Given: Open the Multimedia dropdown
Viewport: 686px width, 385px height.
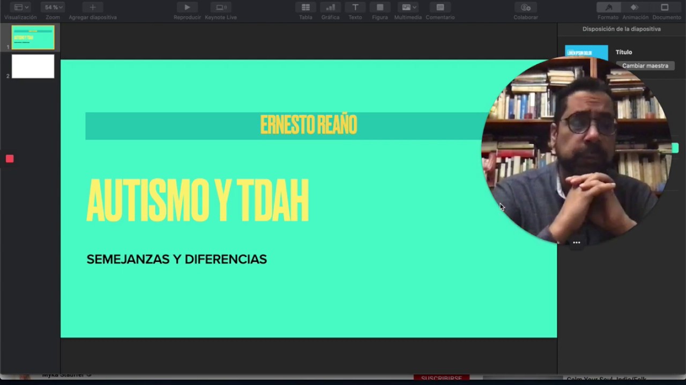Looking at the screenshot, I should tap(408, 7).
